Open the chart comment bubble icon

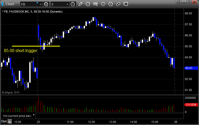tap(126, 4)
